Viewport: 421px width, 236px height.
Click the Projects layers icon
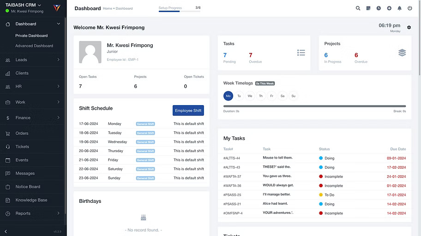(402, 53)
